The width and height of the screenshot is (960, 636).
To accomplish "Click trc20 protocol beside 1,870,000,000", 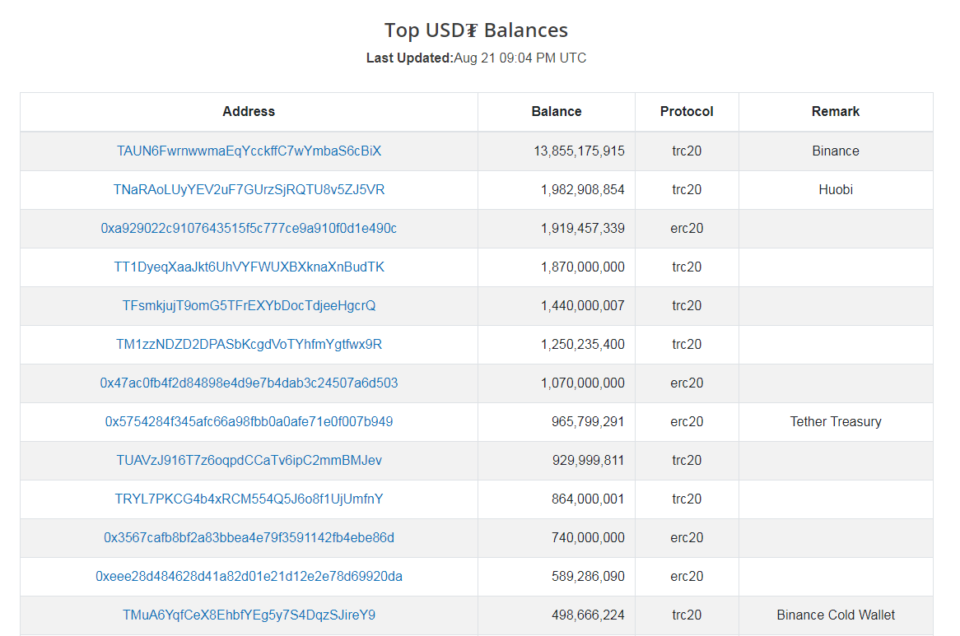I will (687, 267).
